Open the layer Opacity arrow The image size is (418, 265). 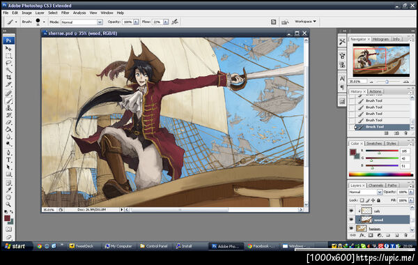[x=411, y=192]
